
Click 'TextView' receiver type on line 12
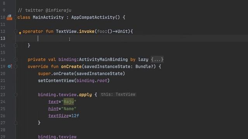point(66,31)
